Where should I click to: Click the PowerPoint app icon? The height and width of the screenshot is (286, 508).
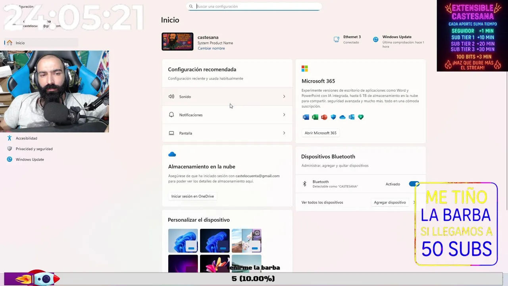point(324,117)
